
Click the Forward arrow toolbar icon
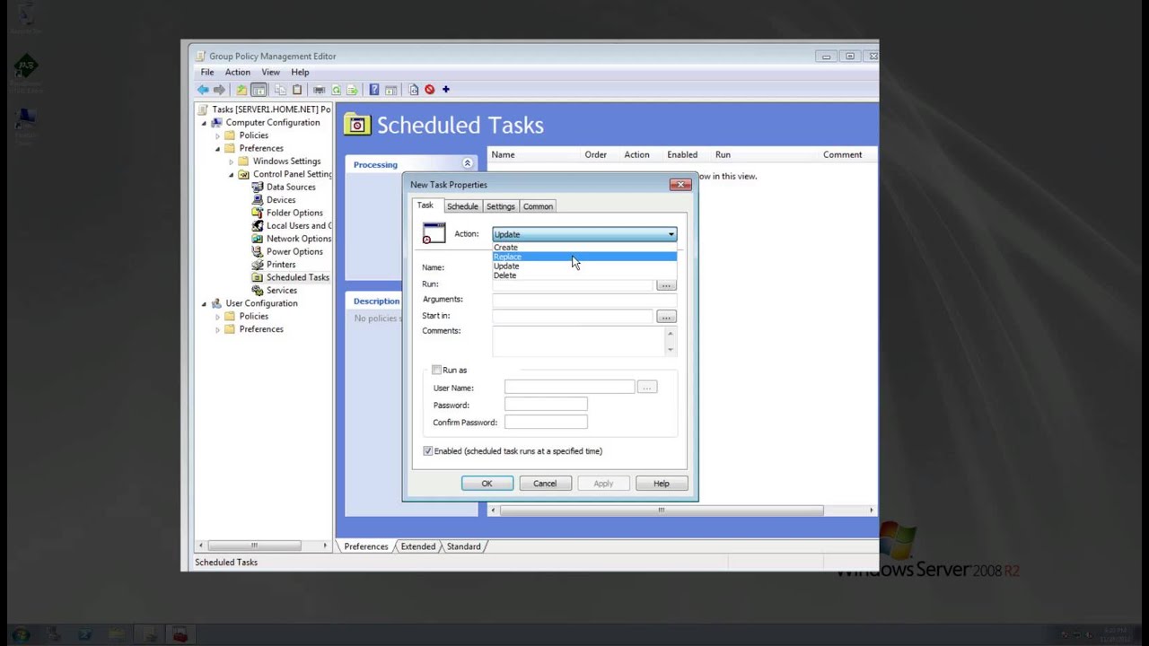click(219, 90)
